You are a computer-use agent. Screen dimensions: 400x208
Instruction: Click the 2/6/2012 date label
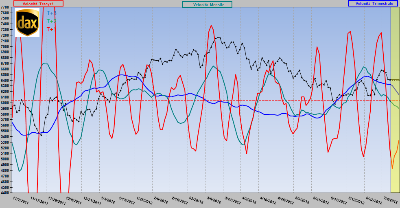click(161, 199)
